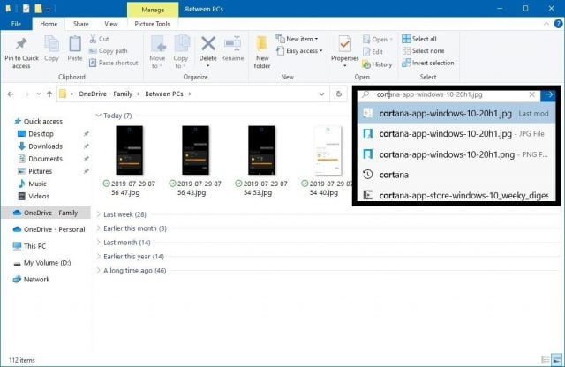The image size is (565, 367).
Task: Open the Picture Tools tab
Action: pyautogui.click(x=152, y=24)
